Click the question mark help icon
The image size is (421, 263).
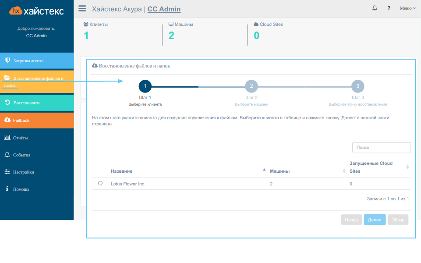coord(389,8)
